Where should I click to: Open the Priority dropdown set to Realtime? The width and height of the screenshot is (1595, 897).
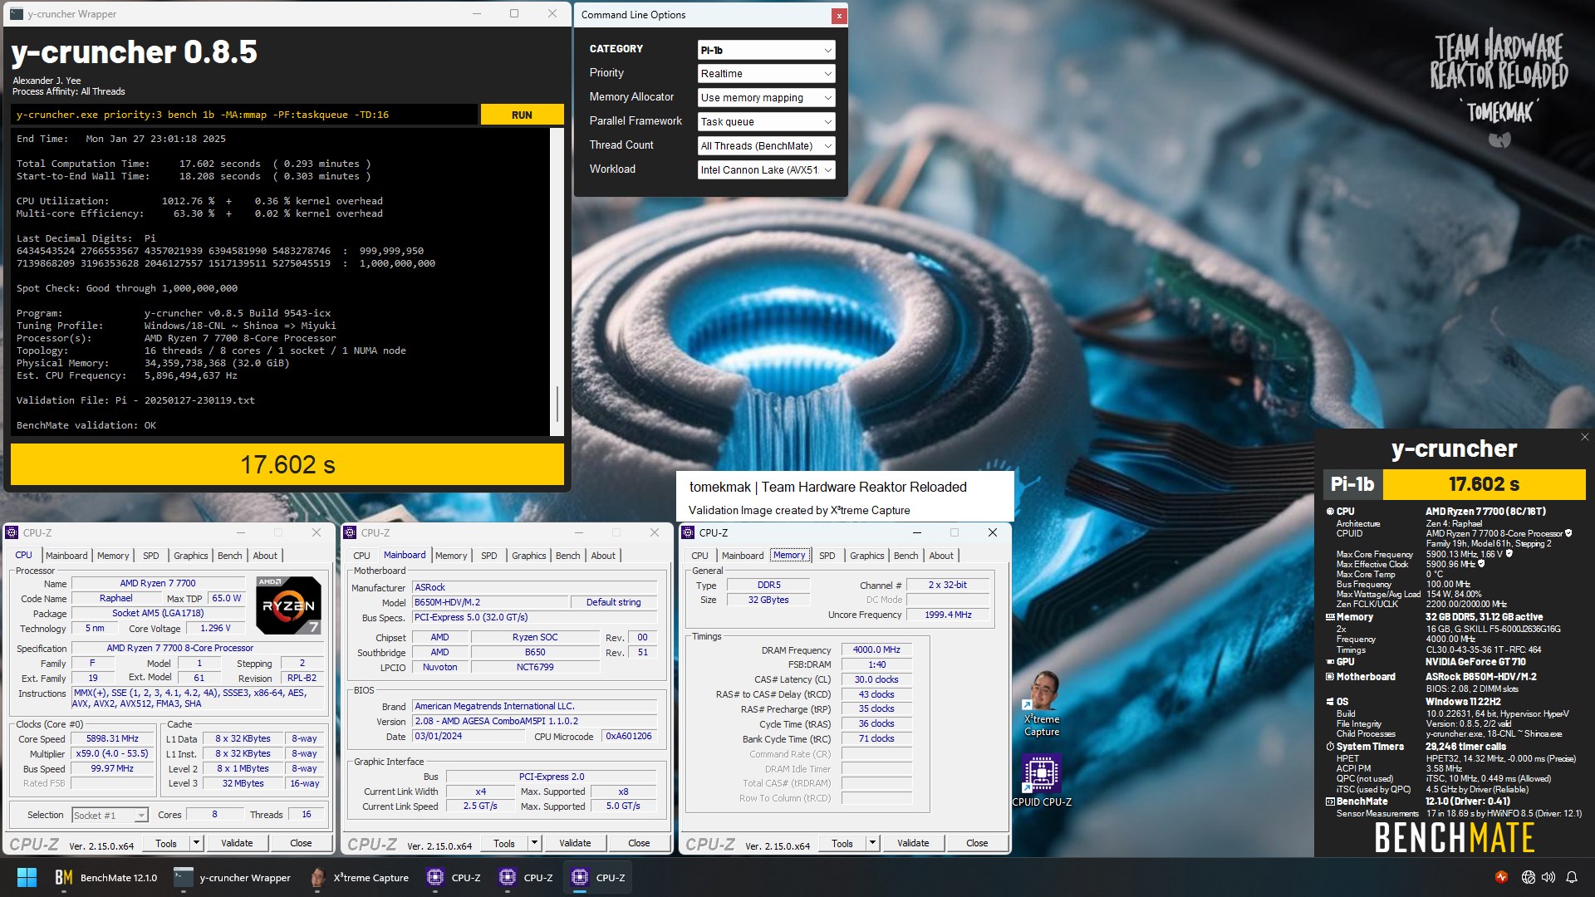[x=766, y=74]
